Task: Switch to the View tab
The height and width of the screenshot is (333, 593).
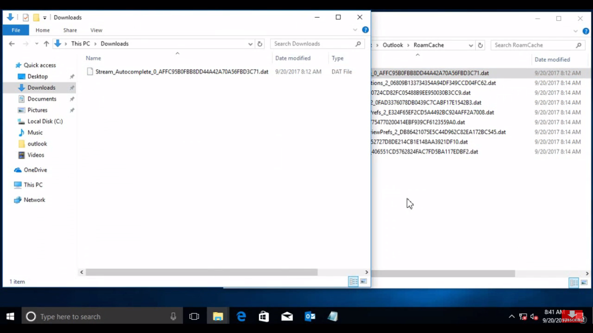Action: 96,30
